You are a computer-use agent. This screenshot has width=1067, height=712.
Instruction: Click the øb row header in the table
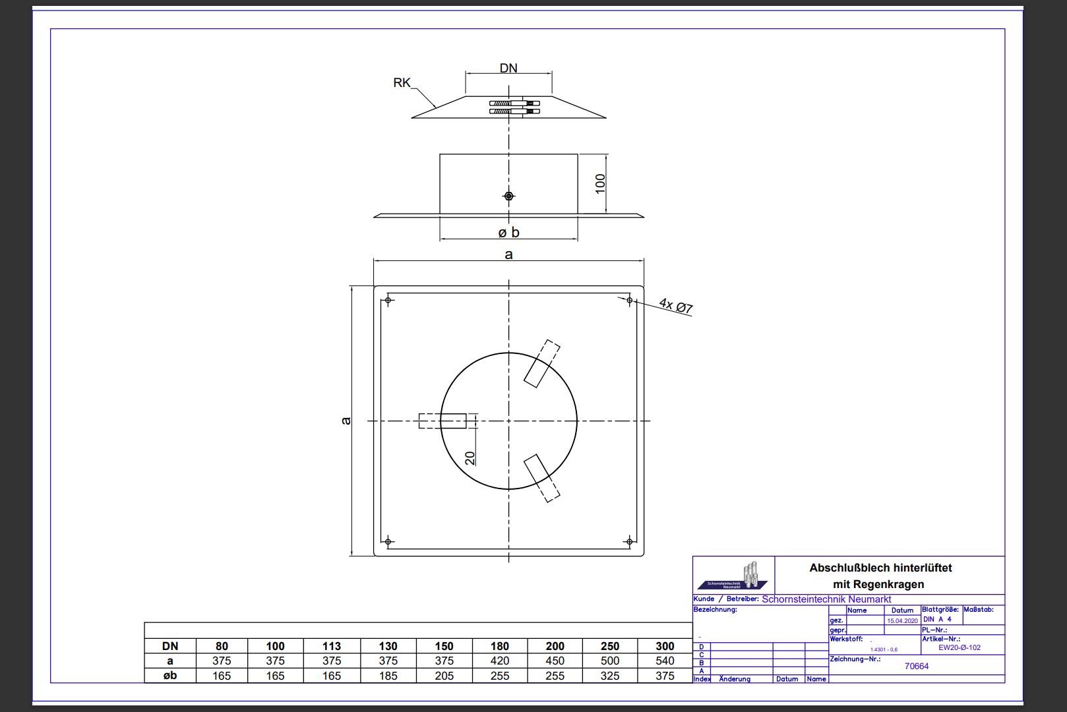(x=170, y=676)
